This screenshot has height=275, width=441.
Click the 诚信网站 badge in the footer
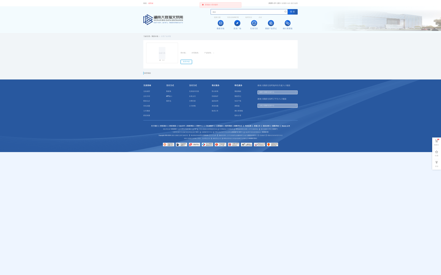click(x=194, y=144)
